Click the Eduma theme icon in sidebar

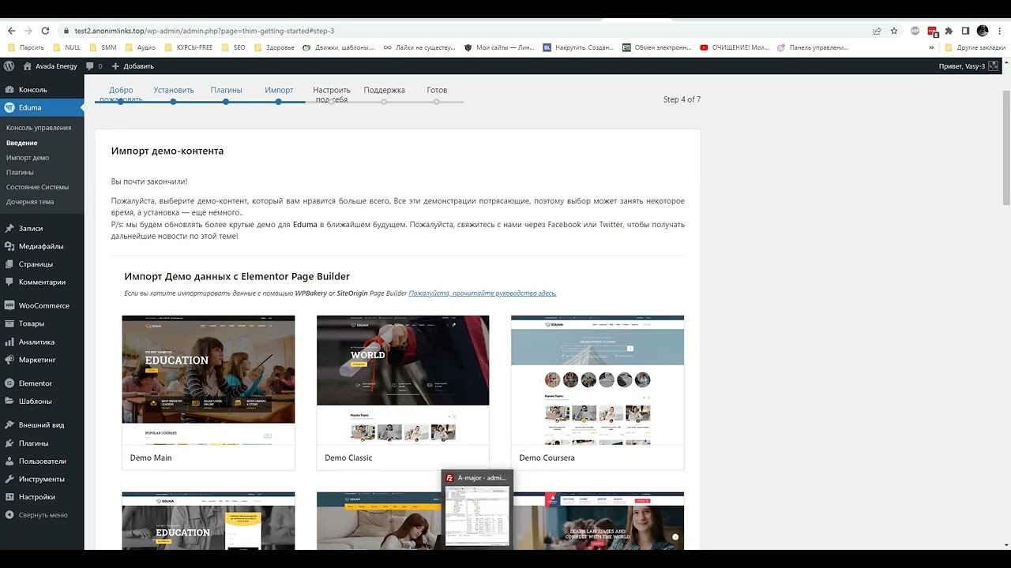pyautogui.click(x=9, y=107)
